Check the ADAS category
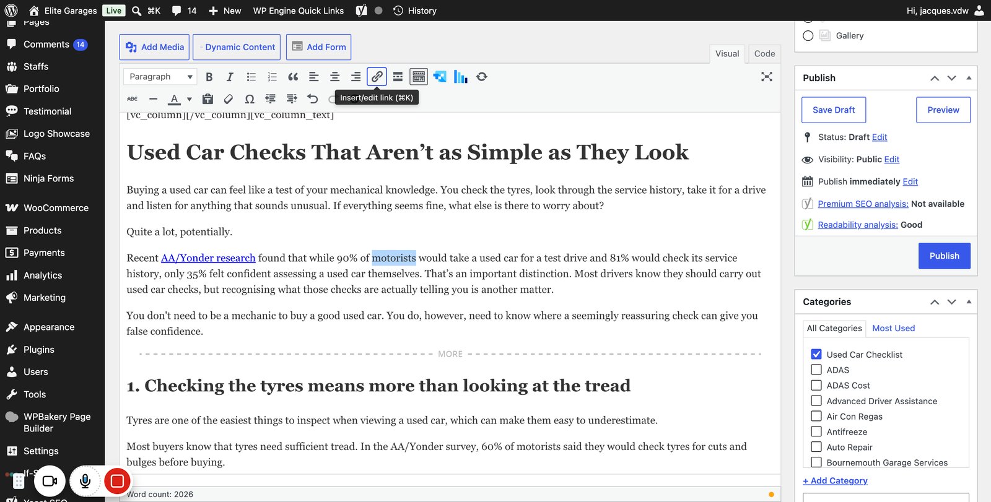The image size is (991, 502). [x=816, y=370]
